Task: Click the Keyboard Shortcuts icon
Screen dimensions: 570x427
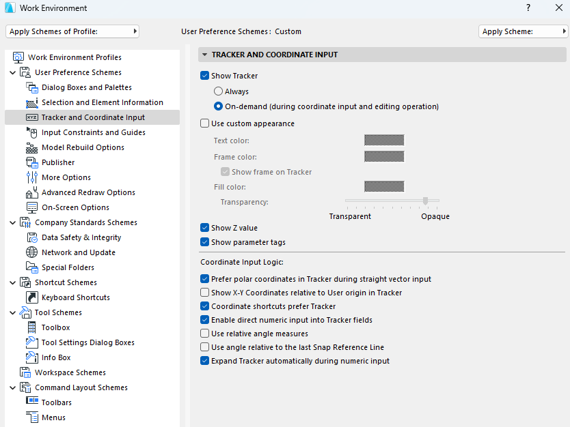Action: (31, 297)
